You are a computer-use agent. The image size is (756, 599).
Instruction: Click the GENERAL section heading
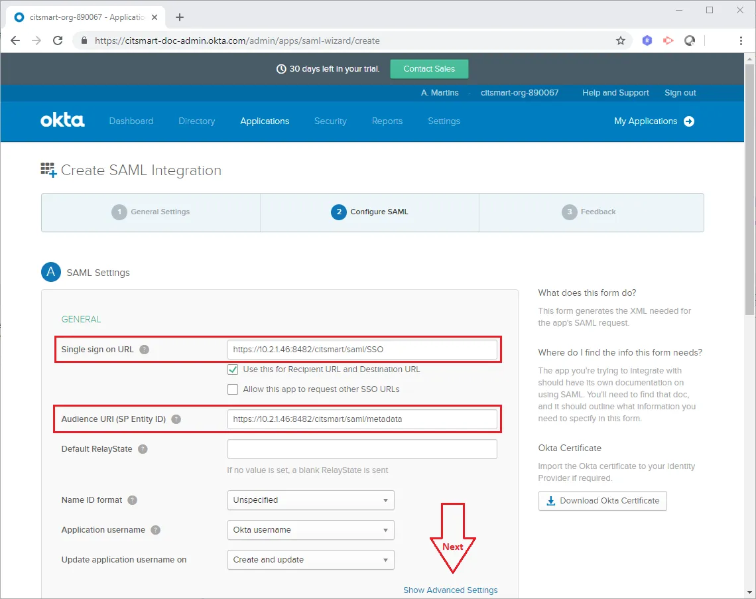click(x=81, y=319)
